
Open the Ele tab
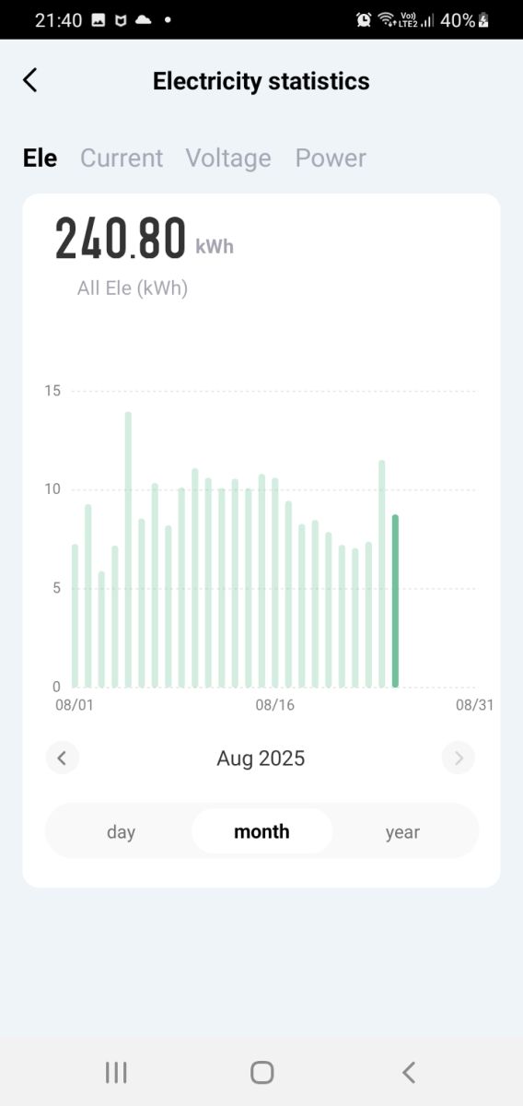(x=40, y=158)
